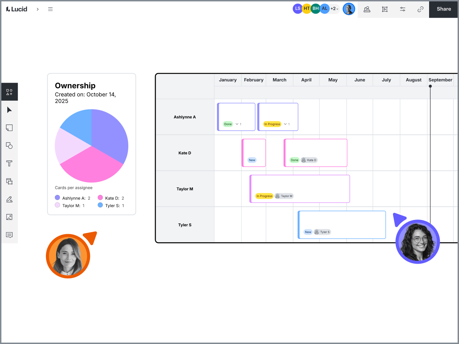Select the freehand pen tool

[9, 199]
